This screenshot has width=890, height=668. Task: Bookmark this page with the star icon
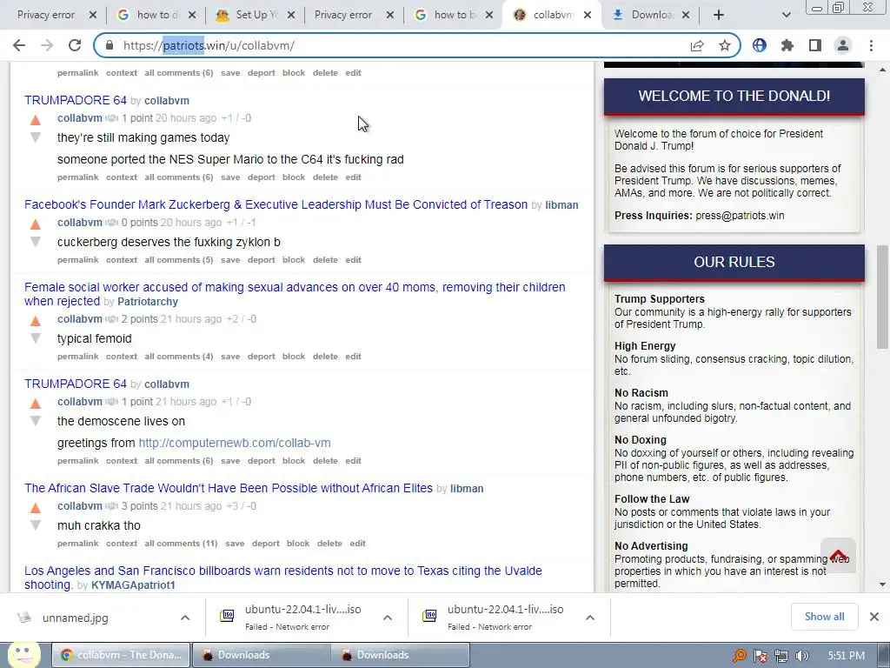[x=724, y=45]
